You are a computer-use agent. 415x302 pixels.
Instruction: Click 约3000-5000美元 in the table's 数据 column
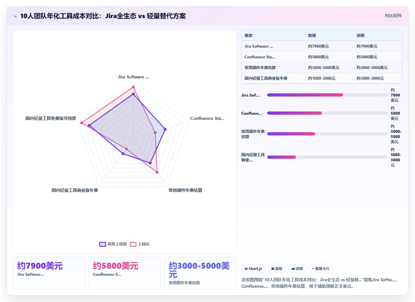[324, 68]
